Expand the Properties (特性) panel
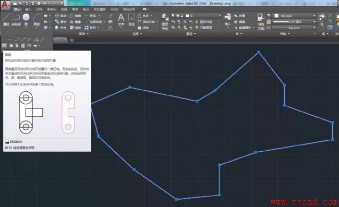339x207 pixels. 285,33
